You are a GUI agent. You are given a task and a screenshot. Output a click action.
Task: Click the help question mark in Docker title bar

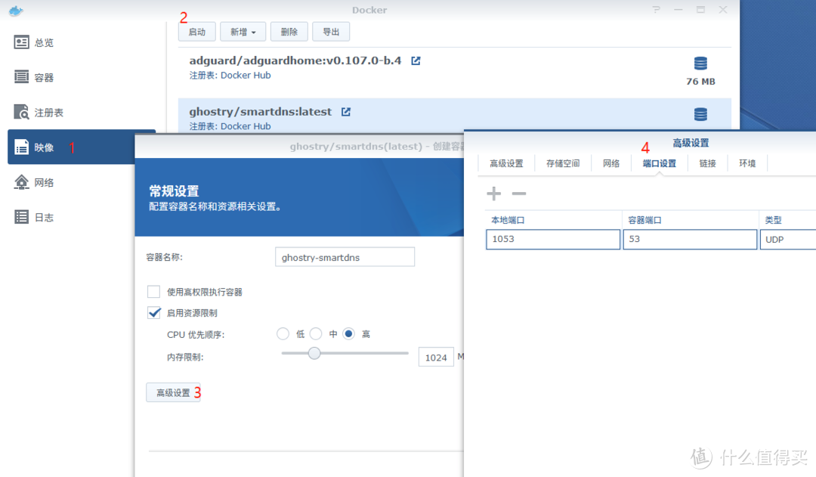(657, 10)
